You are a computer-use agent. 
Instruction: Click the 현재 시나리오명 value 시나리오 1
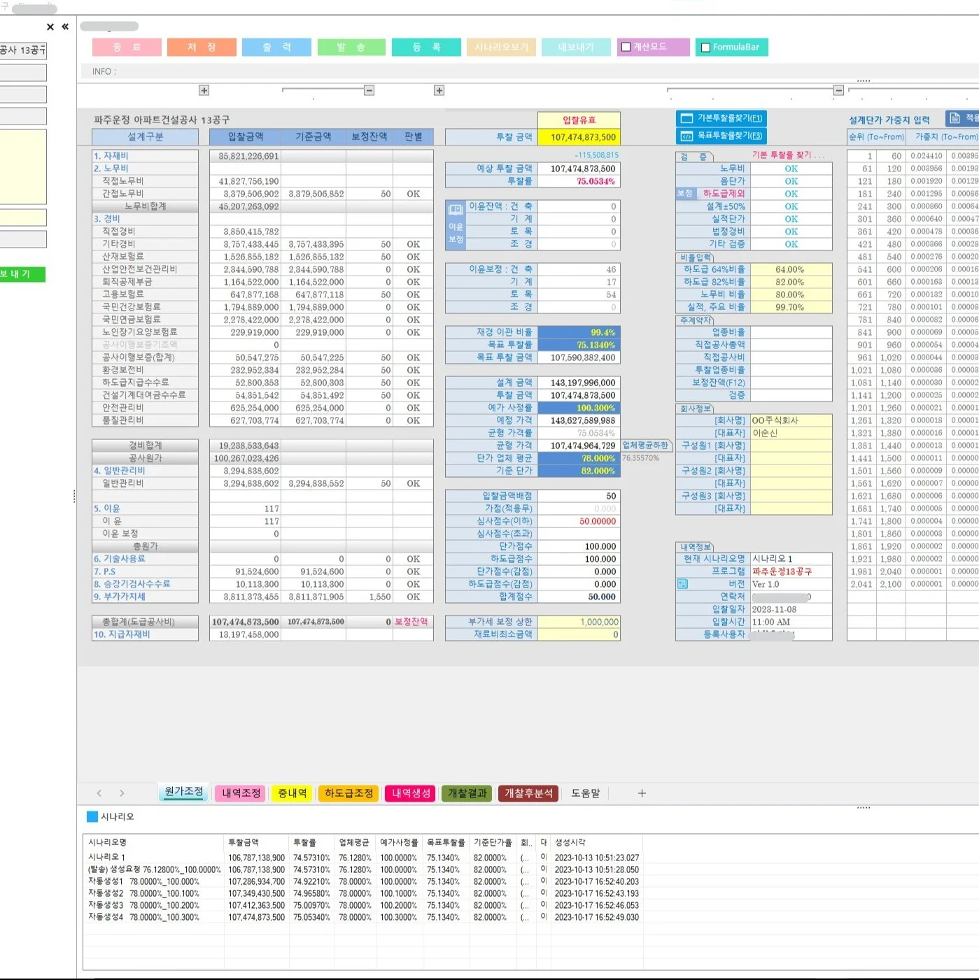(x=791, y=559)
